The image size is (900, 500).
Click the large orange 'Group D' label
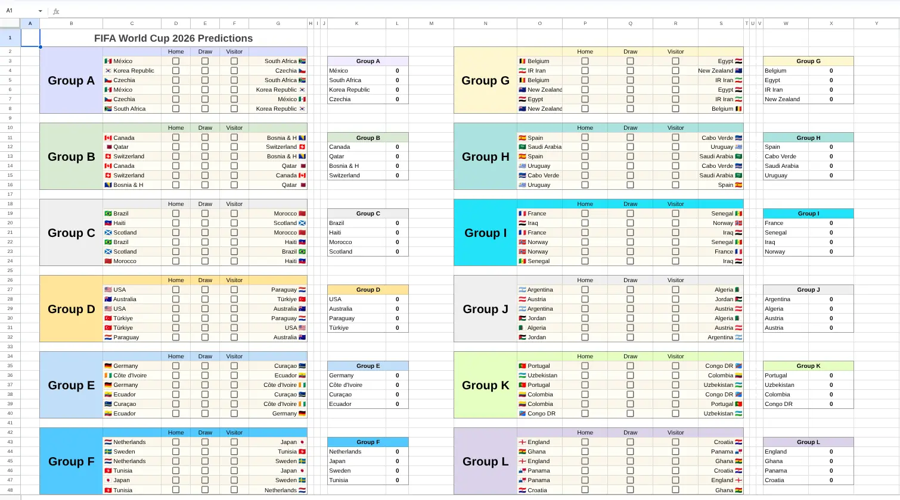click(x=72, y=309)
